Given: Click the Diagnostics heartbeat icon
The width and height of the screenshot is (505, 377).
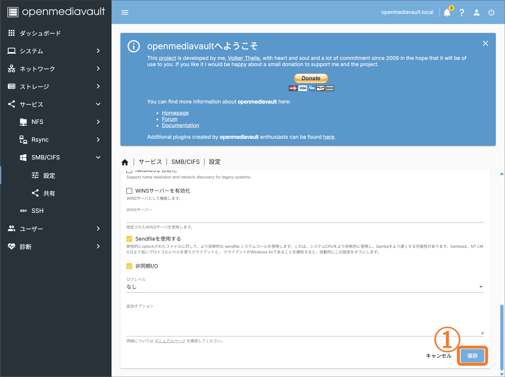Looking at the screenshot, I should tap(12, 246).
